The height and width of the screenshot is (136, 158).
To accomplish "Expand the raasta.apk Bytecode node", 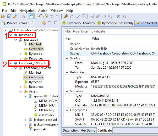I will pyautogui.click(x=20, y=54).
